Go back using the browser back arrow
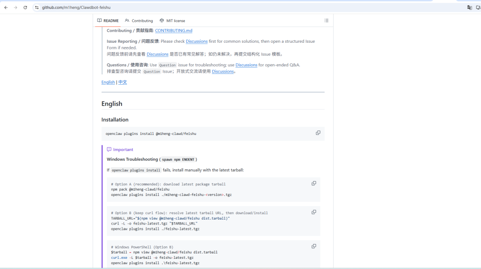This screenshot has width=481, height=269. point(6,8)
